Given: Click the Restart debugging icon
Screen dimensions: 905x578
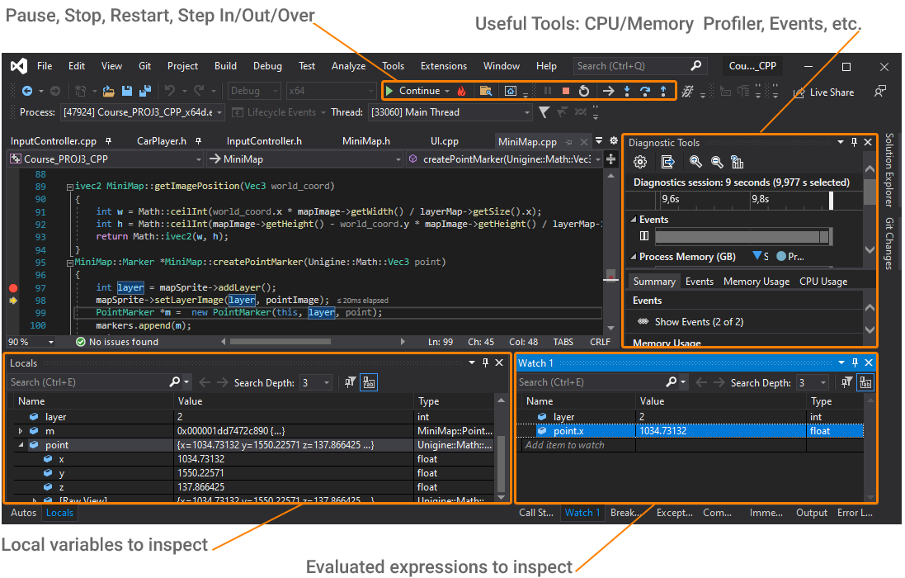Looking at the screenshot, I should [584, 91].
